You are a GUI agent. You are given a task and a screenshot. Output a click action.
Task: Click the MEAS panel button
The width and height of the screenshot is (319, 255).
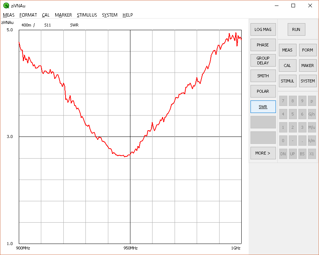pyautogui.click(x=287, y=50)
